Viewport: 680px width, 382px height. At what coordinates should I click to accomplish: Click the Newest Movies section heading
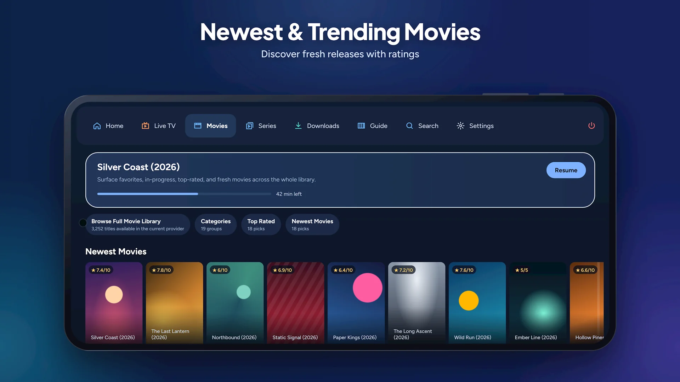[116, 251]
